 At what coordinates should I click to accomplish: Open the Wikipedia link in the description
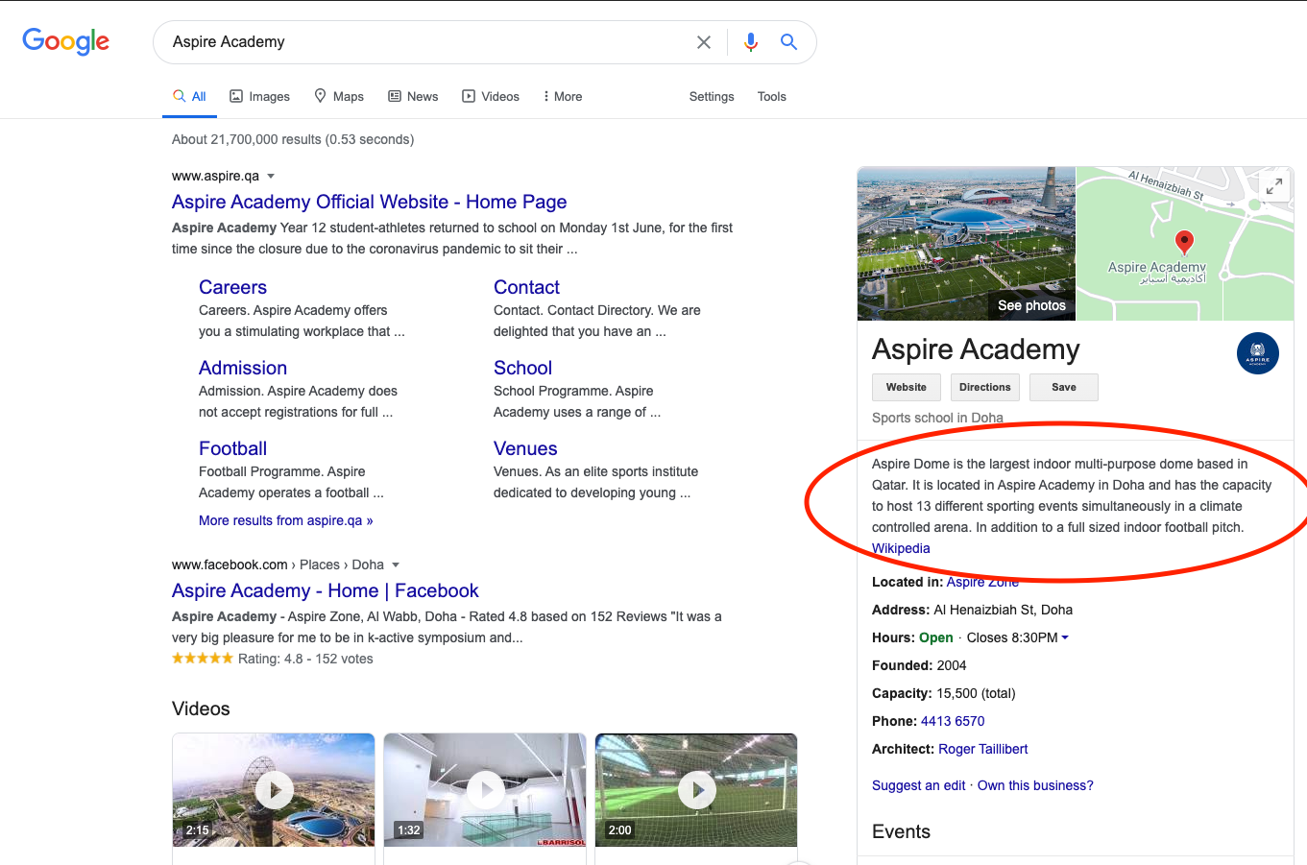click(901, 548)
